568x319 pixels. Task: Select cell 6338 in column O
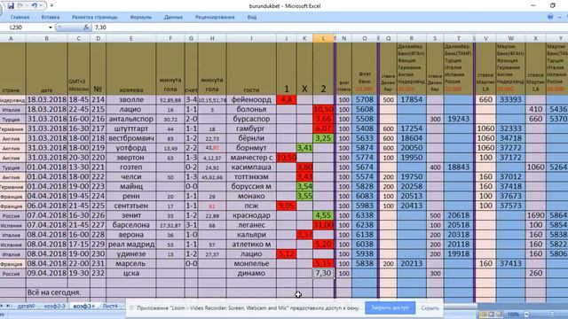tap(365, 215)
